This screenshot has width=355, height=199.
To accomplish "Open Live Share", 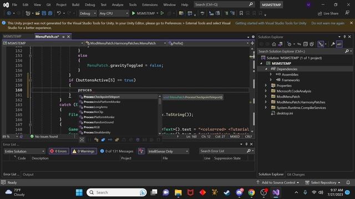I will click(328, 13).
